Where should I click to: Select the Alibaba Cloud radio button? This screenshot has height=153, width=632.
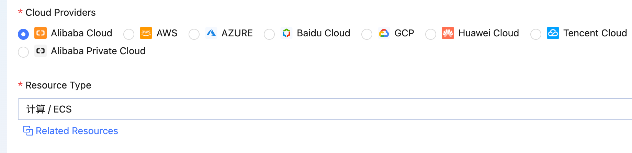[x=23, y=34]
